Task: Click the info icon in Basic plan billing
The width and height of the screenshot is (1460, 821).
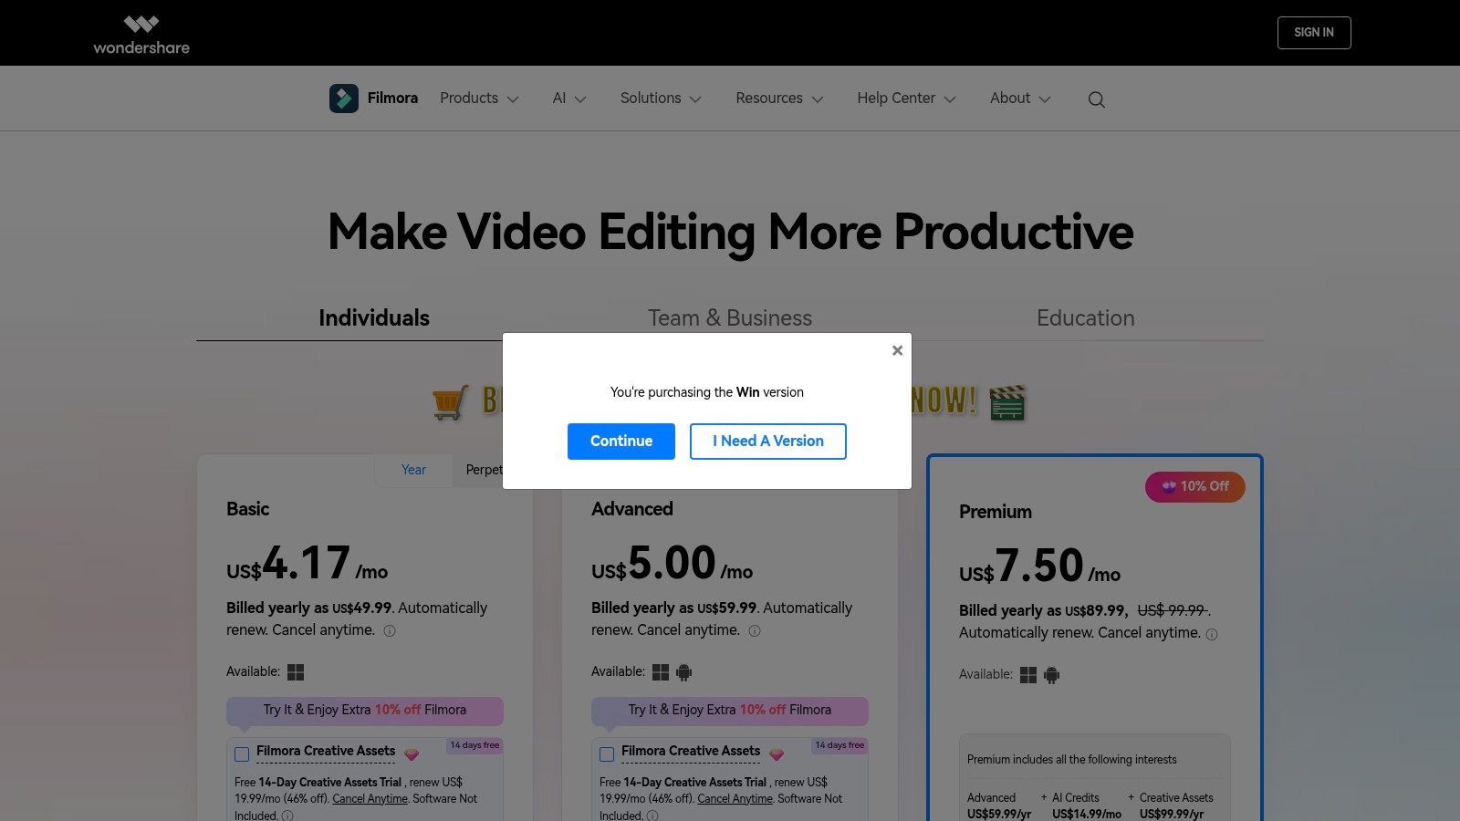Action: pos(390,631)
